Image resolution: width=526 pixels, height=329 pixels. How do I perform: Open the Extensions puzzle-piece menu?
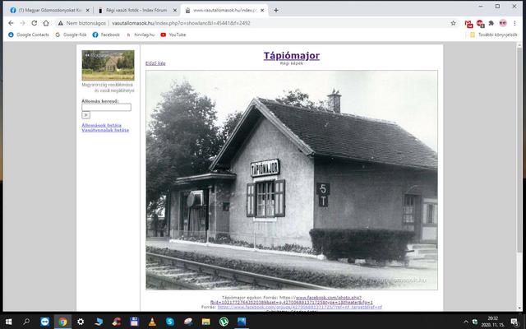click(491, 23)
